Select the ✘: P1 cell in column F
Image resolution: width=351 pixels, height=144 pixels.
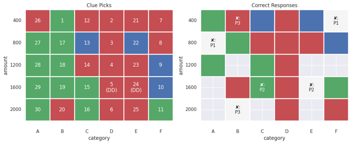(x=336, y=21)
